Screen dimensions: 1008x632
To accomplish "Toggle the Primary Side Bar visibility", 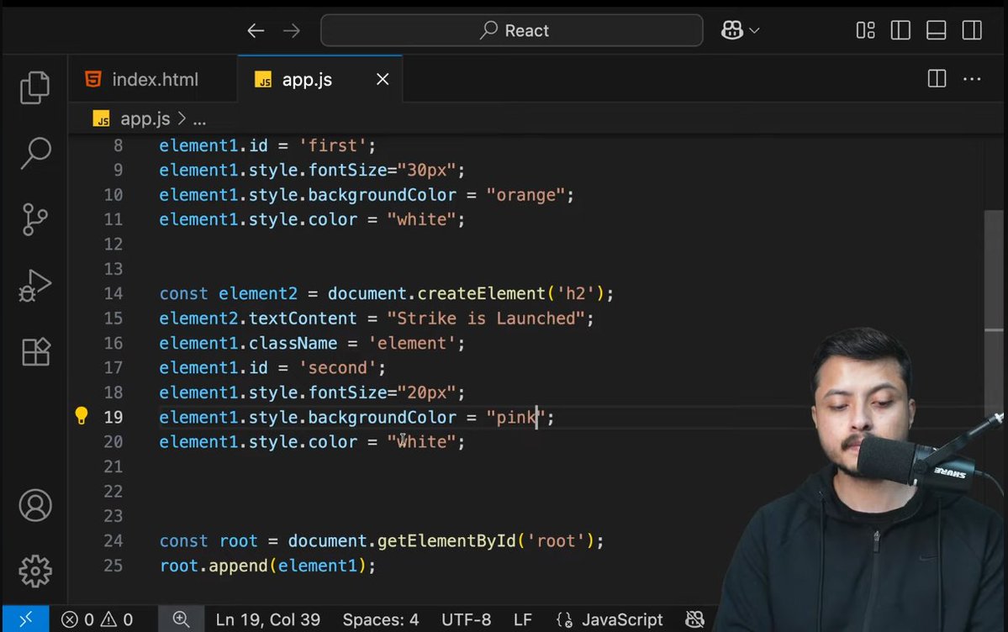I will coord(900,29).
